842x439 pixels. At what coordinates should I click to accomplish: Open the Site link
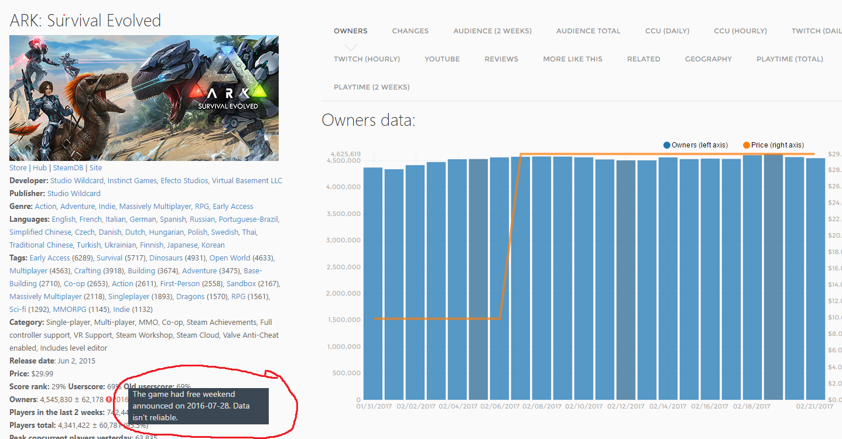95,168
